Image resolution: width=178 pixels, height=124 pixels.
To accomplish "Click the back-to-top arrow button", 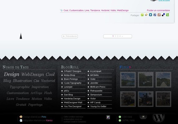I will [143, 116].
